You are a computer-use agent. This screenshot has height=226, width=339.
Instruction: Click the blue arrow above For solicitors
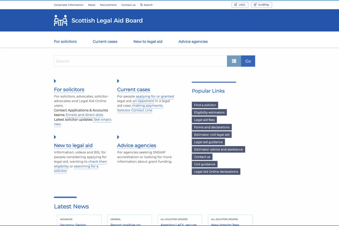point(55,81)
